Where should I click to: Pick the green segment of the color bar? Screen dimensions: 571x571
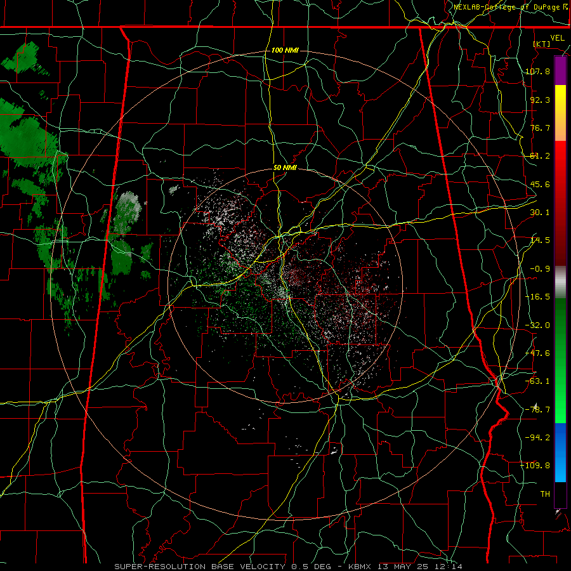point(560,360)
